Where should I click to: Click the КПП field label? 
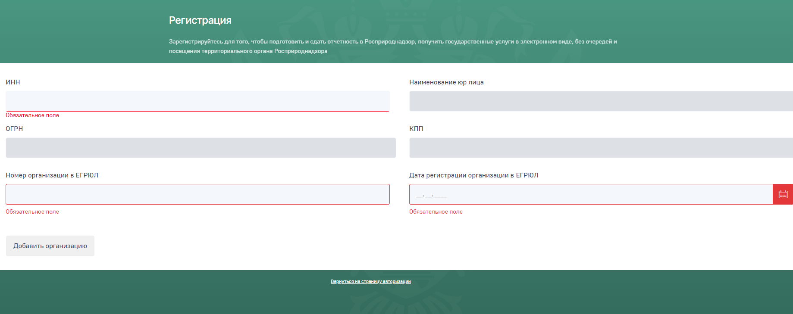point(416,129)
